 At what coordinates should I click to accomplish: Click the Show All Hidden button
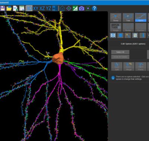pyautogui.click(x=120, y=57)
